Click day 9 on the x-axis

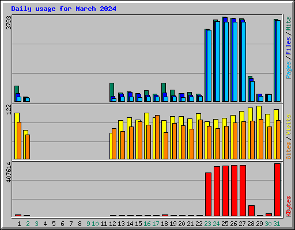click(88, 224)
